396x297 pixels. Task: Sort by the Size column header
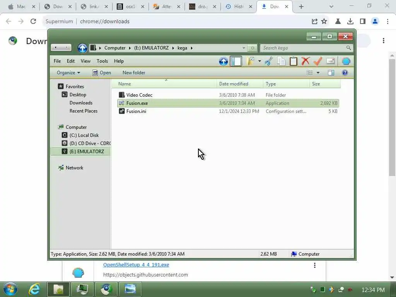[325, 84]
